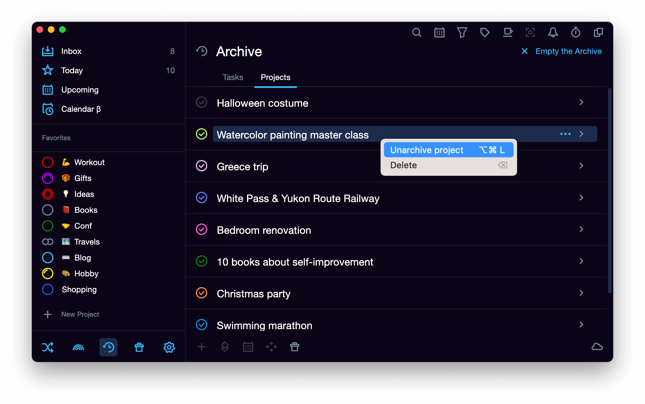The width and height of the screenshot is (645, 404).
Task: Choose Unarchive project from context menu
Action: [x=449, y=150]
